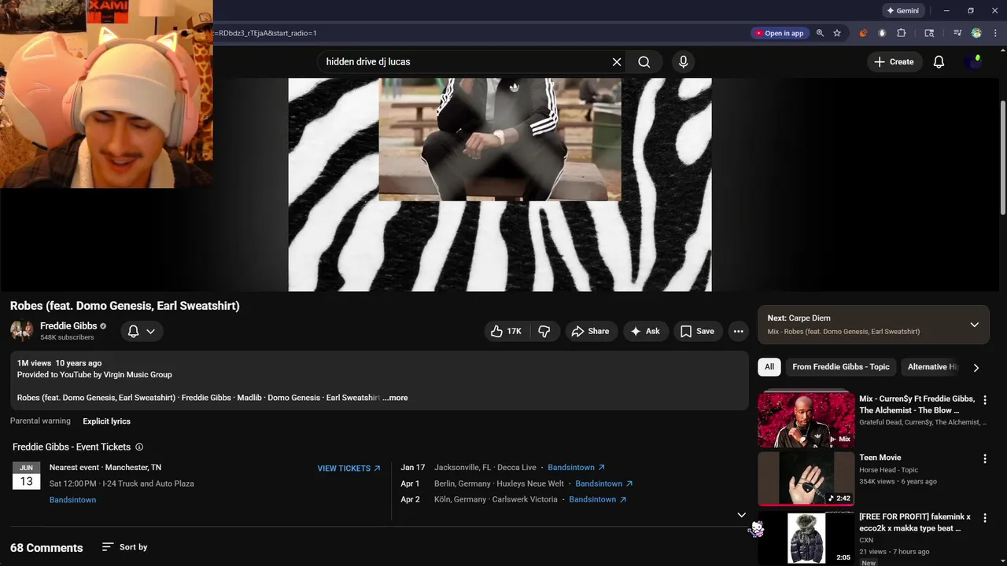1007x566 pixels.
Task: Click Open in app in address bar
Action: [x=779, y=33]
